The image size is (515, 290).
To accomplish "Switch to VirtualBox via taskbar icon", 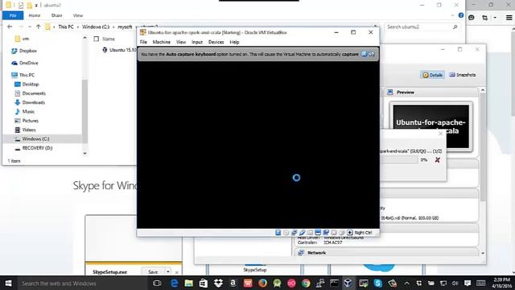I will [348, 283].
